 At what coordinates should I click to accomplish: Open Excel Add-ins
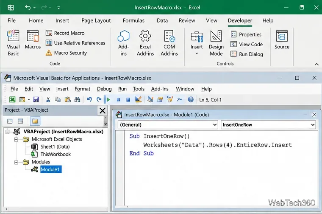tap(145, 43)
